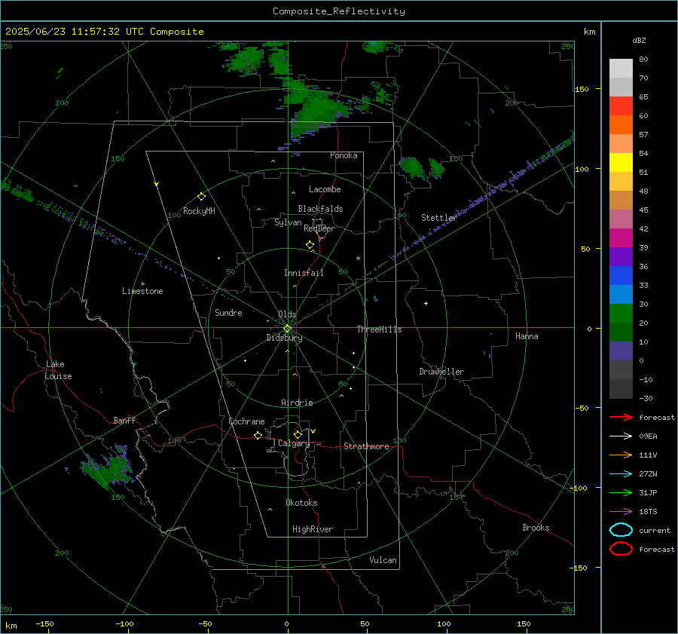
Task: Click the Okotoks map label
Action: 301,503
